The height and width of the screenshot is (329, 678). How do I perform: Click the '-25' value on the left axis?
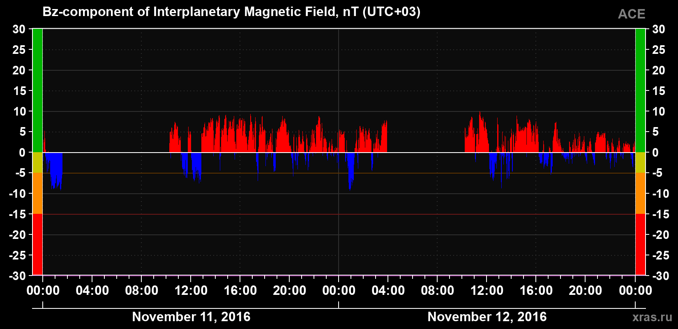click(x=17, y=255)
